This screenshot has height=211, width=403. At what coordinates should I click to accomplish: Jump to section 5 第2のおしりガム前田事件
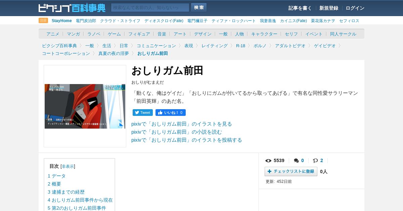point(77,208)
